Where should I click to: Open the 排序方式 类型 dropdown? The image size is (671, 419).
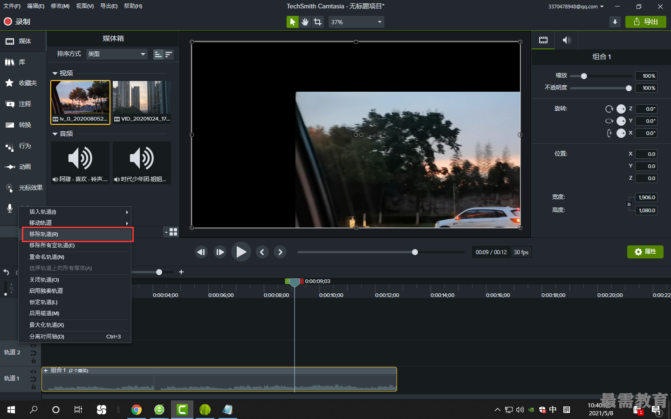pos(116,54)
